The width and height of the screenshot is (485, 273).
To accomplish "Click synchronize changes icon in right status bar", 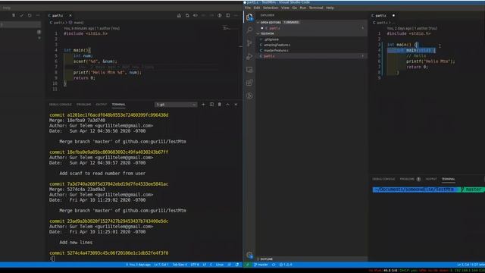I will (x=274, y=265).
